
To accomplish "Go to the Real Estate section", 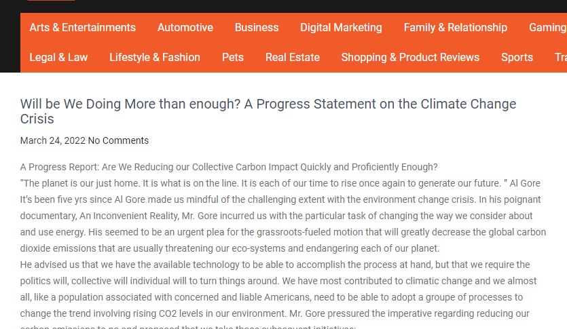I will (293, 58).
